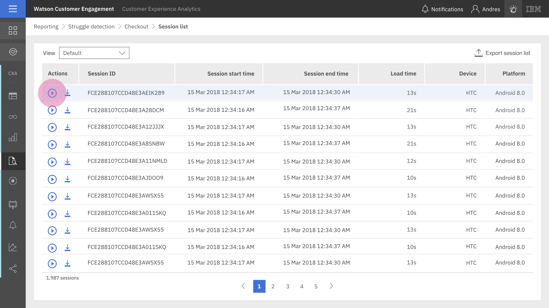
Task: Sort by Session end time header
Action: (x=311, y=74)
